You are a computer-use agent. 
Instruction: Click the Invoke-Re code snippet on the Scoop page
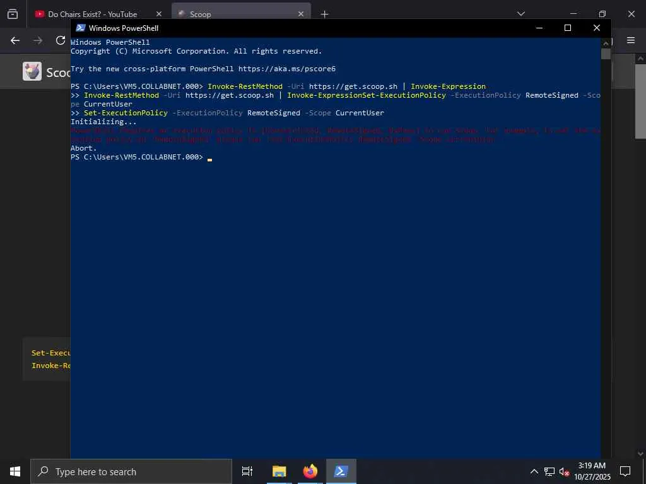[50, 366]
